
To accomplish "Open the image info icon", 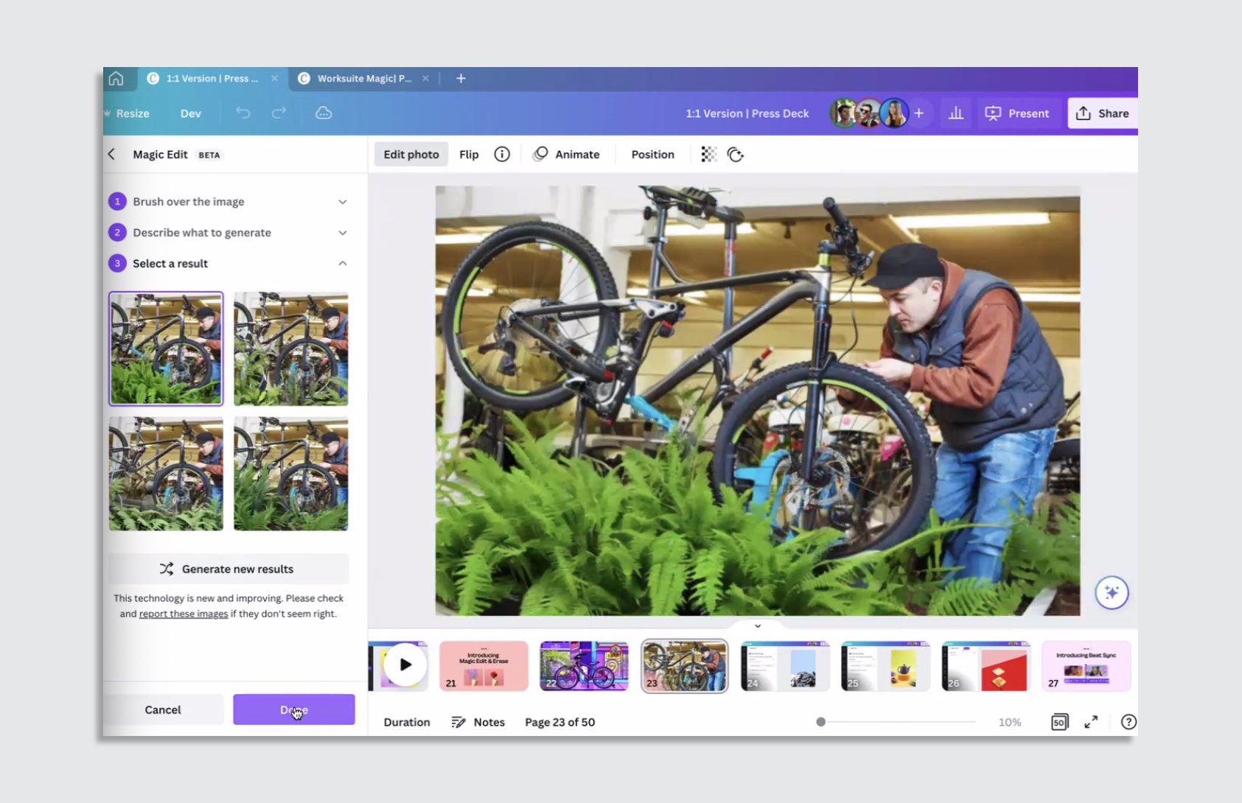I will click(502, 154).
